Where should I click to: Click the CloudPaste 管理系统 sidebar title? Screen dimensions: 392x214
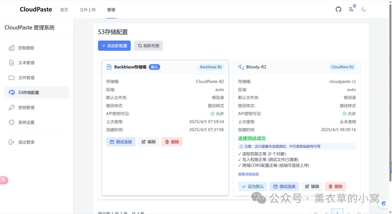pyautogui.click(x=29, y=28)
